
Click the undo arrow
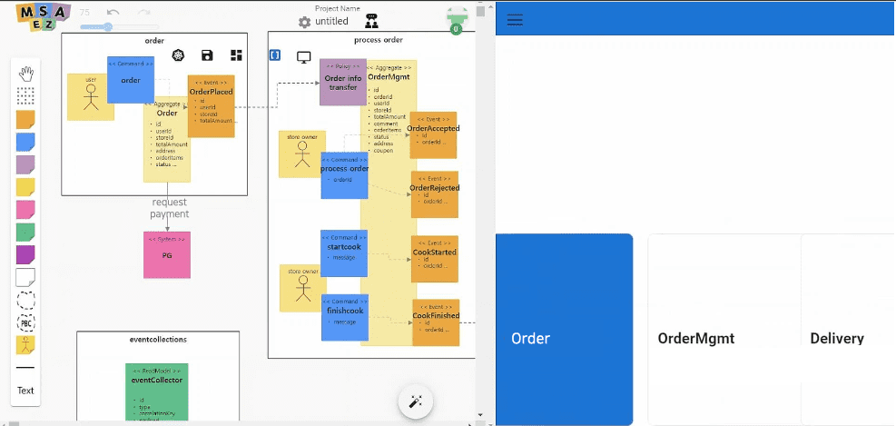coord(113,13)
